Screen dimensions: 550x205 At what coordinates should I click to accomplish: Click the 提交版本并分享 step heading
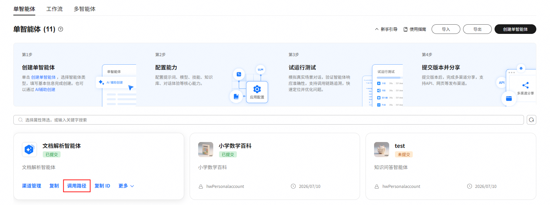click(x=441, y=68)
